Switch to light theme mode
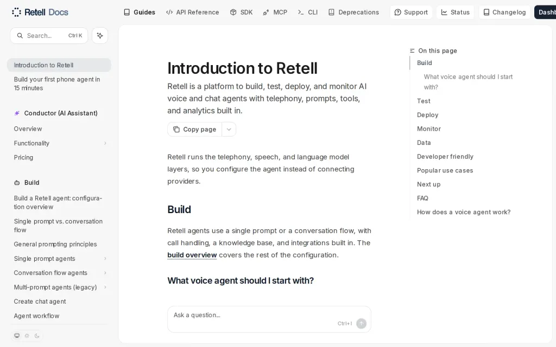Image resolution: width=556 pixels, height=347 pixels. [27, 336]
